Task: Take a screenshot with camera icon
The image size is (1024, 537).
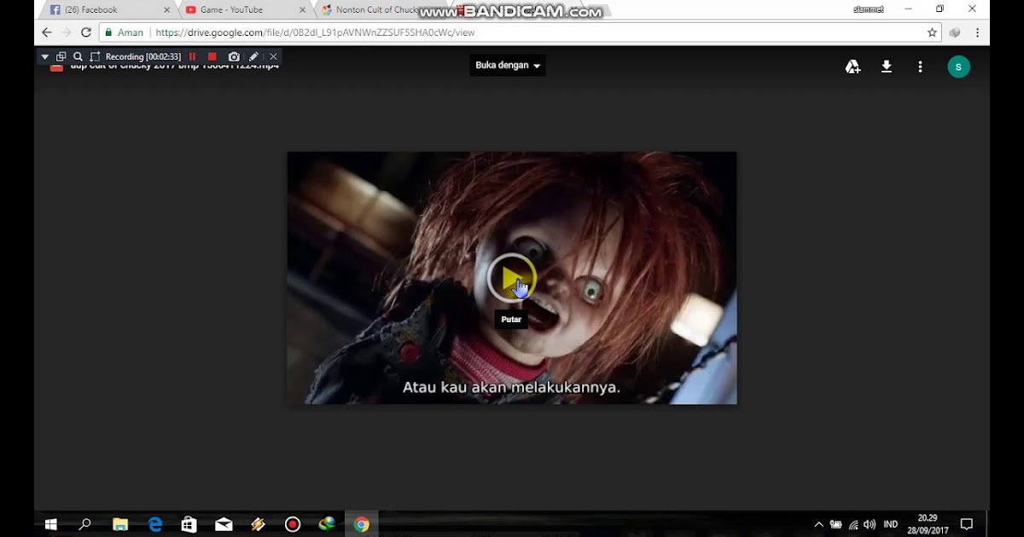Action: coord(234,57)
